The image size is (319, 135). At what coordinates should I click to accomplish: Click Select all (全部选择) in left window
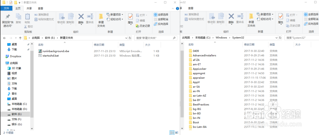coord(161,15)
